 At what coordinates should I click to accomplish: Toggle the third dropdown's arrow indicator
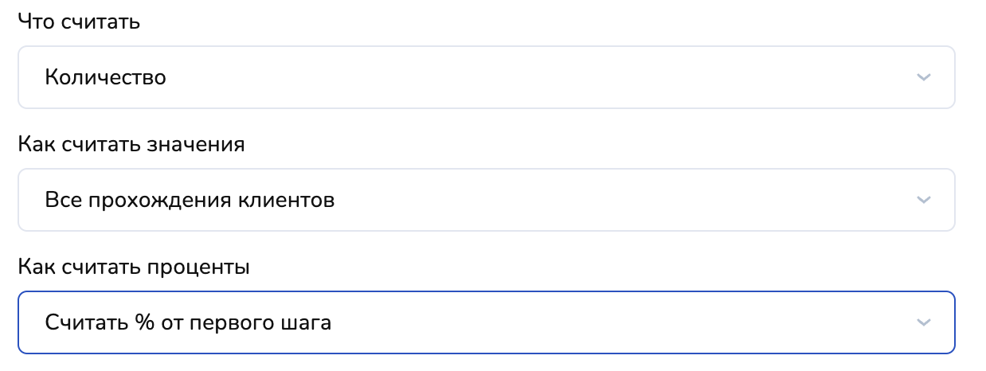coord(923,322)
